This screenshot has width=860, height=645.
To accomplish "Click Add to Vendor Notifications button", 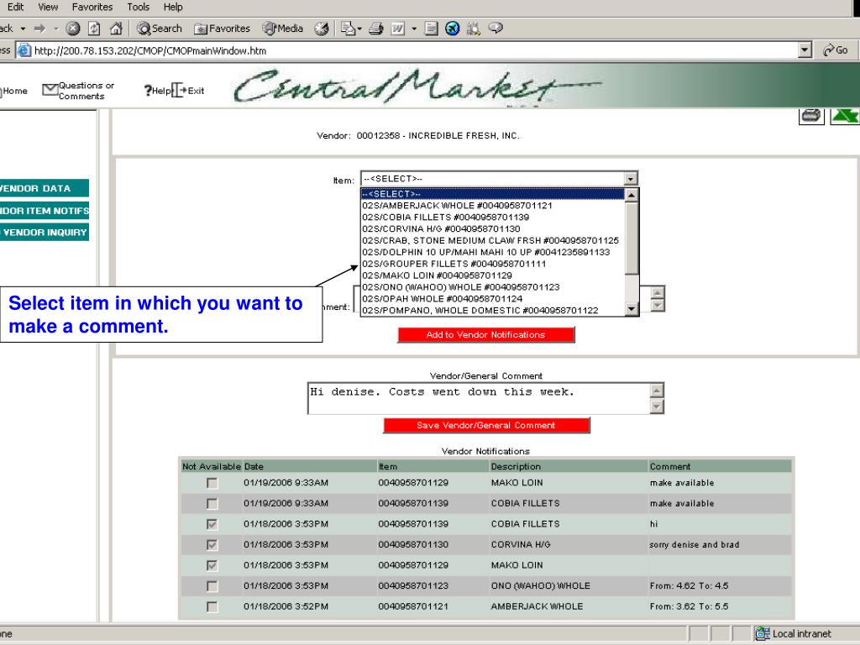I will pos(486,334).
